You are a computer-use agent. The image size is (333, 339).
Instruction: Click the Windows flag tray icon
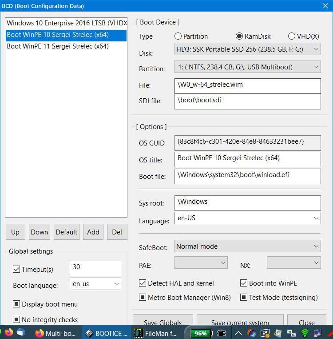(x=278, y=333)
